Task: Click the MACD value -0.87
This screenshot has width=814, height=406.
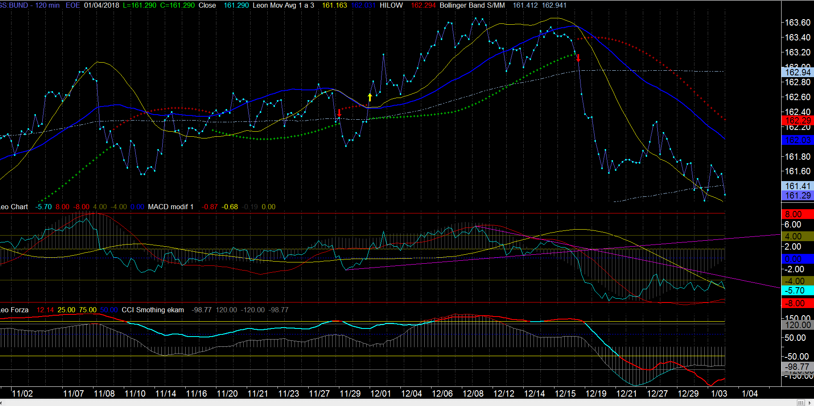Action: tap(210, 207)
